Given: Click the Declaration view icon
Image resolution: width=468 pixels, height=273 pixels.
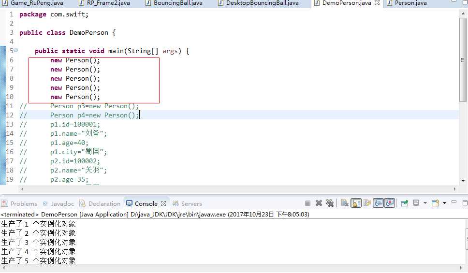Looking at the screenshot, I should [x=82, y=203].
